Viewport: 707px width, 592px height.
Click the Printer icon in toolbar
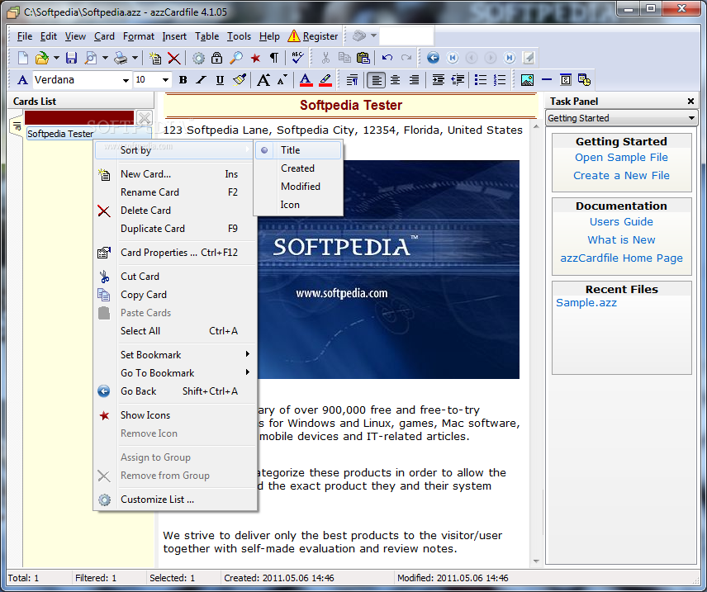point(121,58)
